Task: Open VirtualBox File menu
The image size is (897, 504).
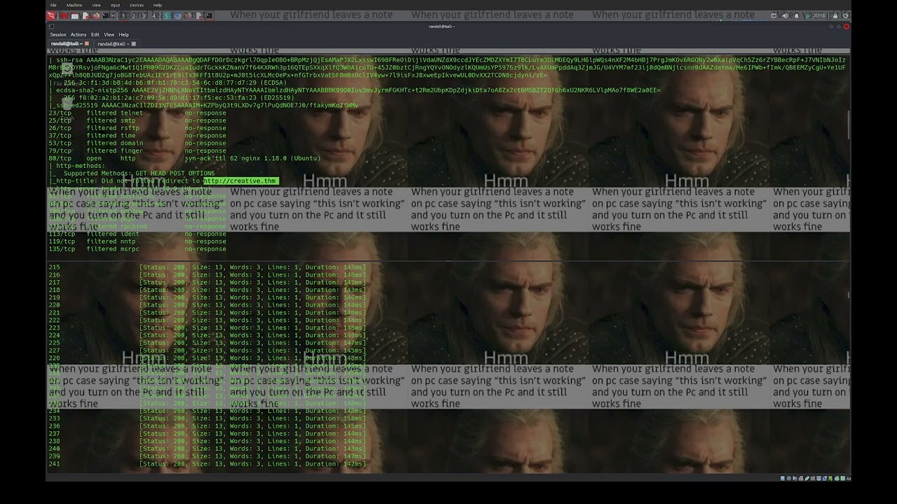Action: [x=53, y=5]
